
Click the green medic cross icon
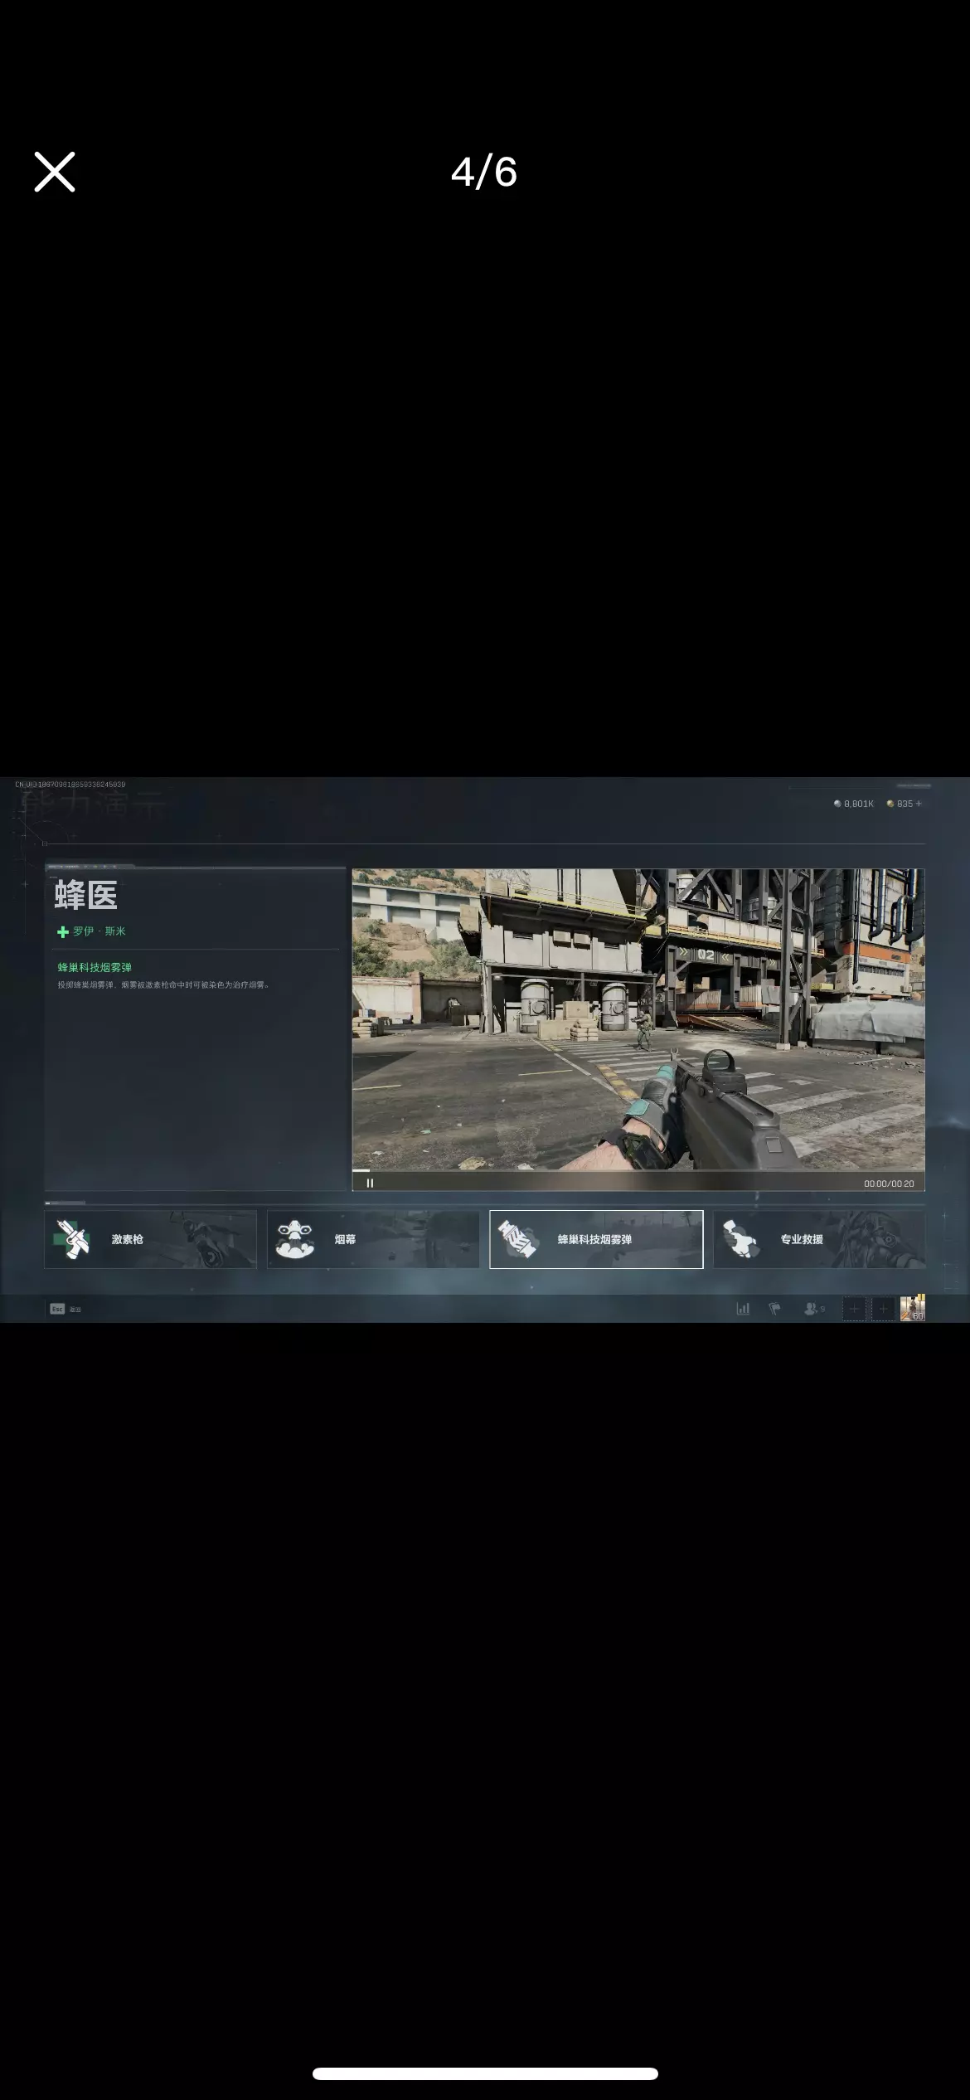pyautogui.click(x=62, y=932)
